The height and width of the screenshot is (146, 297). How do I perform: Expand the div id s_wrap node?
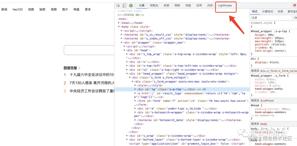pos(127,136)
